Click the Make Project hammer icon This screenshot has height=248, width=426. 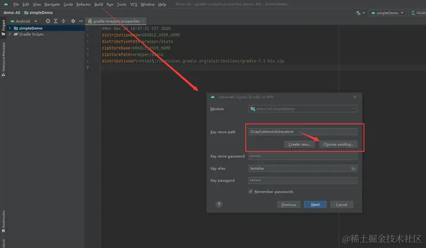[x=359, y=13]
